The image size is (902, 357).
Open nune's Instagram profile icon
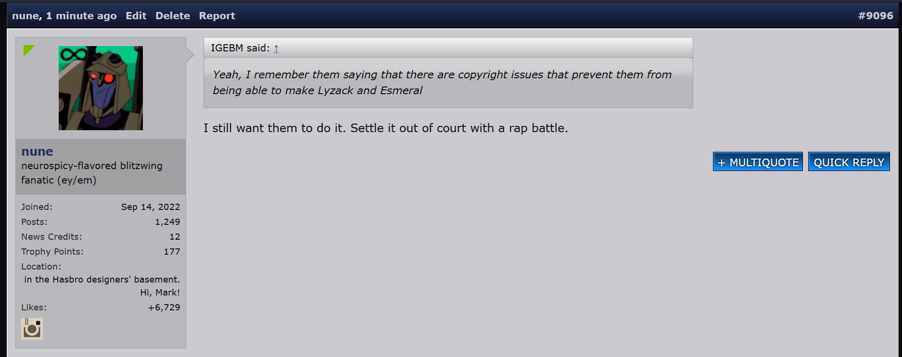coord(32,329)
